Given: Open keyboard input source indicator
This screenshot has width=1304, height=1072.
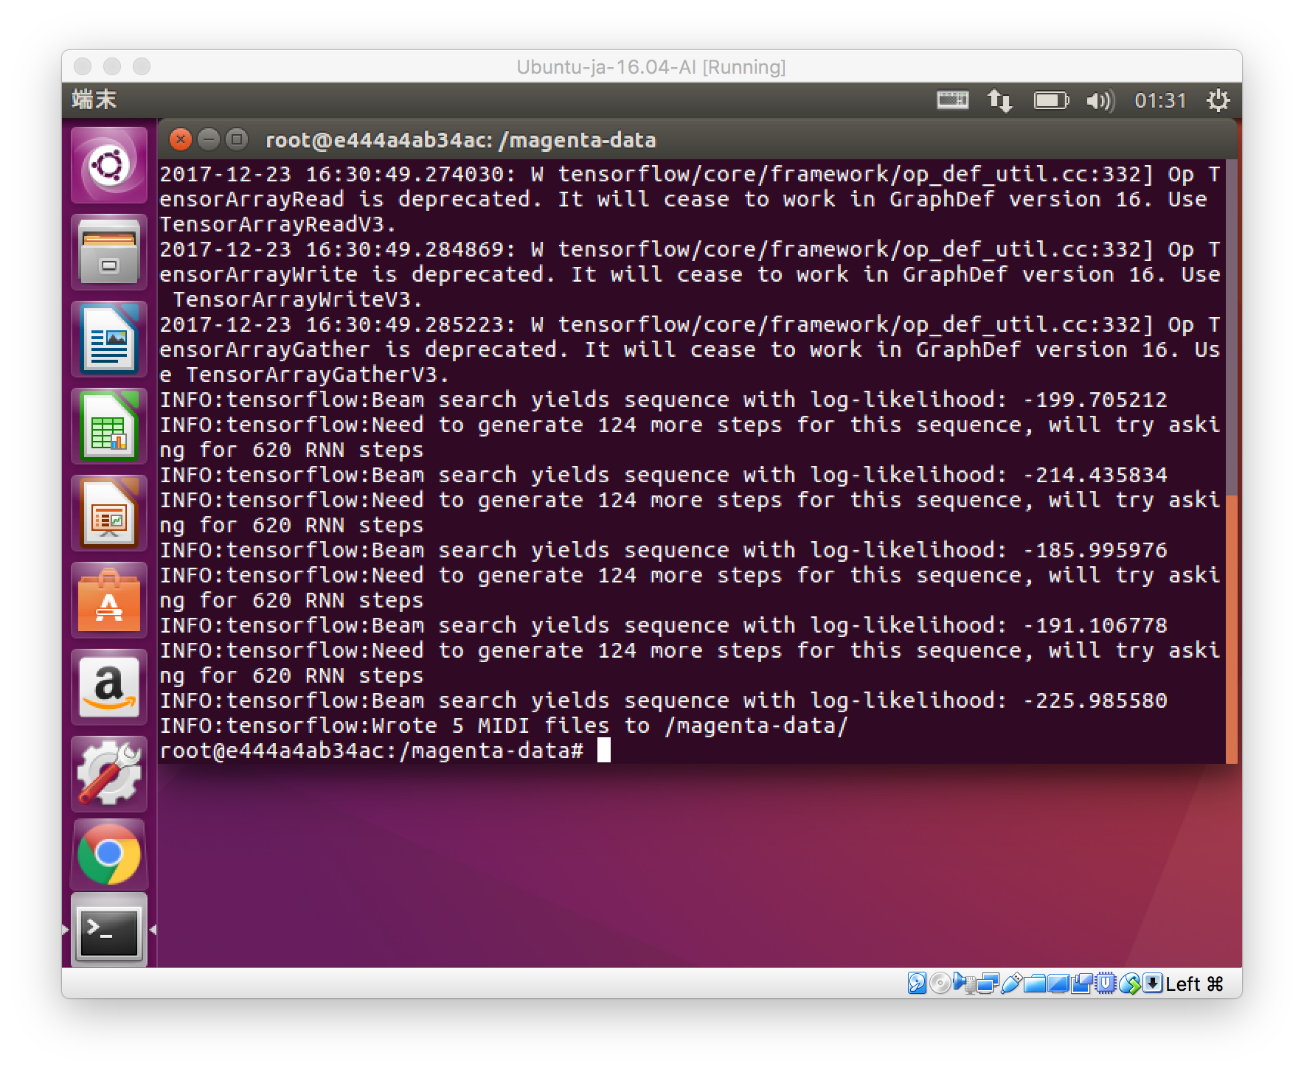Looking at the screenshot, I should pyautogui.click(x=952, y=100).
